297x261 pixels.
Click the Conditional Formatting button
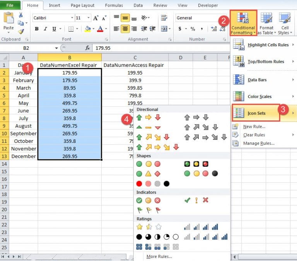click(243, 22)
